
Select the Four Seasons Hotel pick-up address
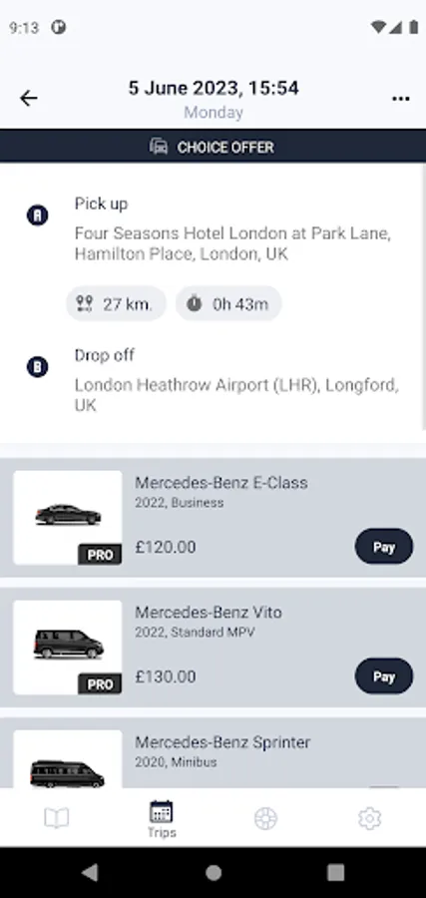click(x=232, y=243)
